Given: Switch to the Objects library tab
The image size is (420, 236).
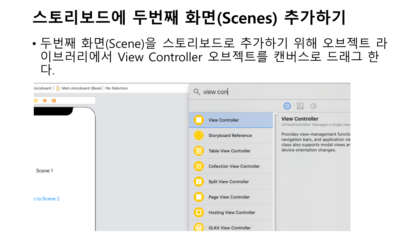Looking at the screenshot, I should [287, 106].
